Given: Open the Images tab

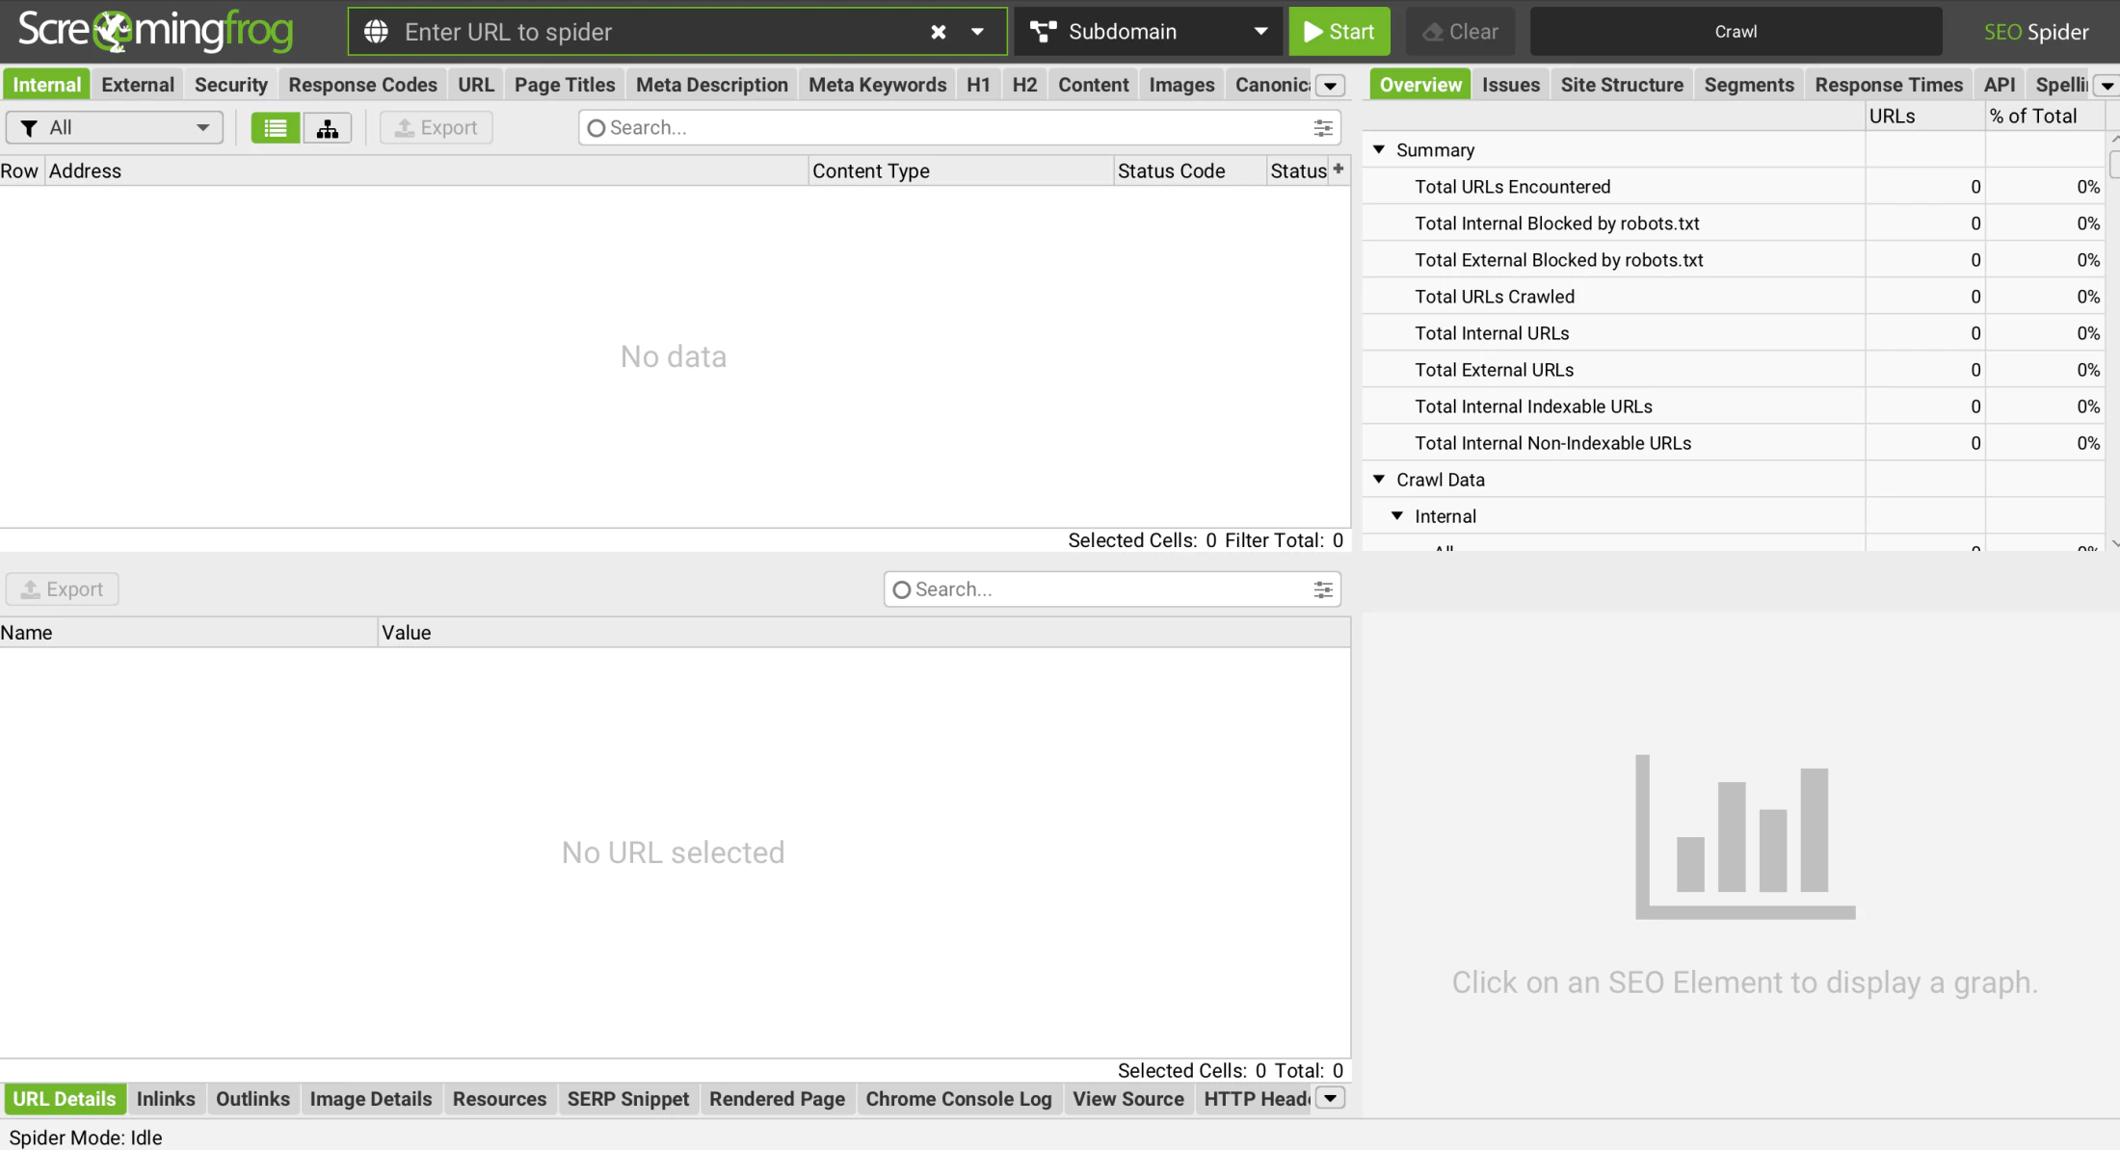Looking at the screenshot, I should pos(1181,85).
